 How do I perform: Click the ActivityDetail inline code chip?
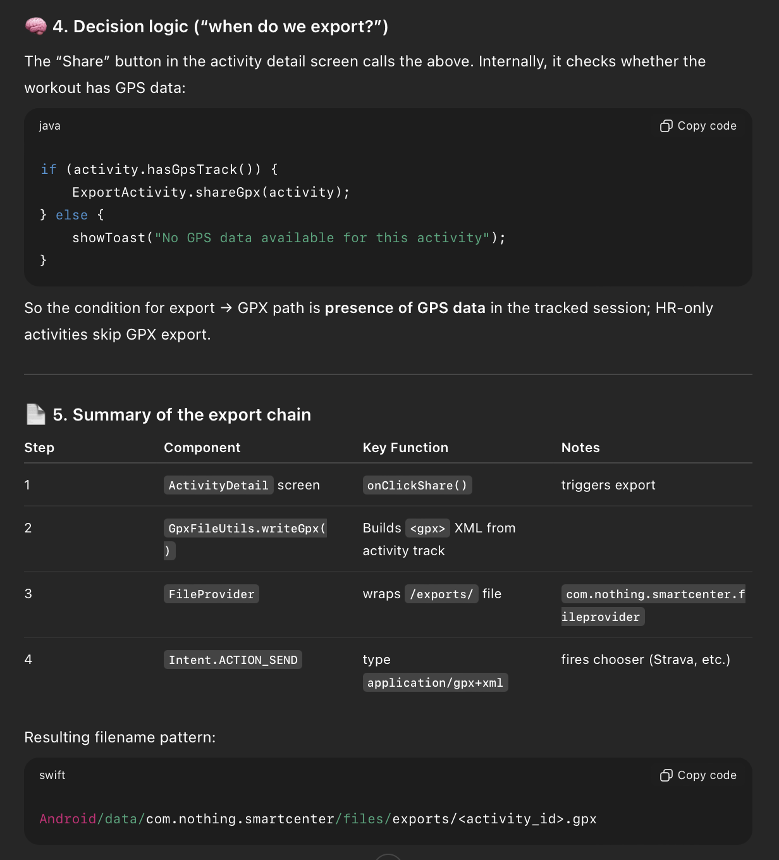click(218, 485)
